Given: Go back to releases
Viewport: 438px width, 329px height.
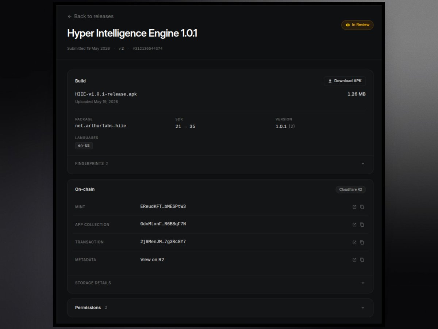Looking at the screenshot, I should coord(91,16).
